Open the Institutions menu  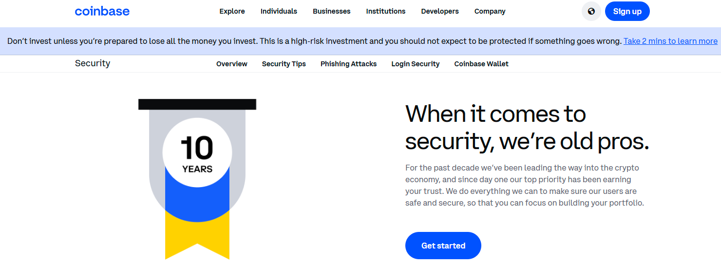point(386,11)
